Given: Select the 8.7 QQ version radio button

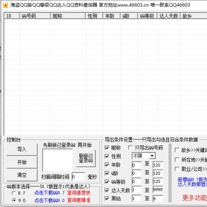Looking at the screenshot, I should tap(14, 193).
